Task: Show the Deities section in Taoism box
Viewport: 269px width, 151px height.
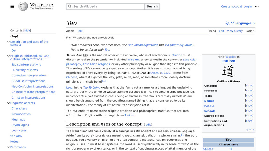Action: (x=249, y=100)
